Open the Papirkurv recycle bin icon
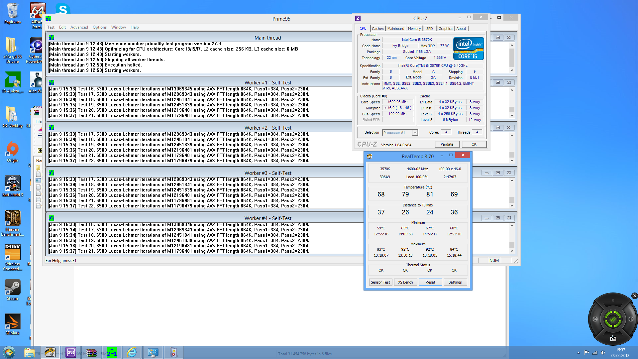 [12, 14]
